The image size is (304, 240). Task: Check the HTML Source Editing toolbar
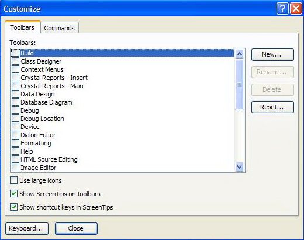[x=15, y=159]
